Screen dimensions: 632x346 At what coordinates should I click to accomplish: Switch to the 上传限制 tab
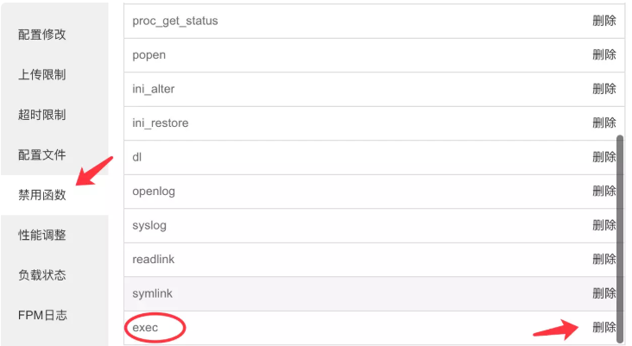[42, 75]
